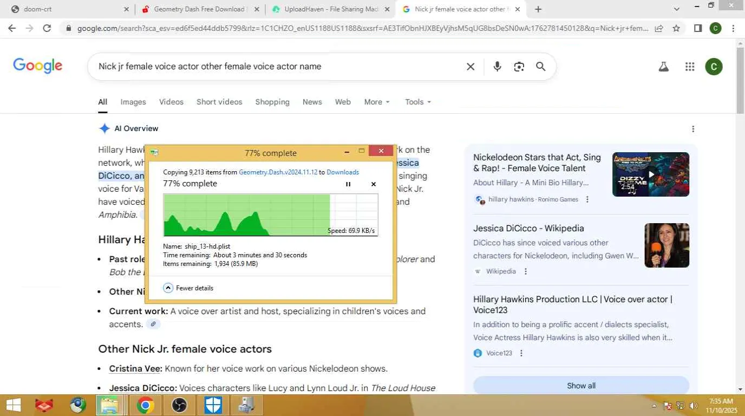The height and width of the screenshot is (416, 745).
Task: Open the Google account avatar on the page
Action: (x=714, y=67)
